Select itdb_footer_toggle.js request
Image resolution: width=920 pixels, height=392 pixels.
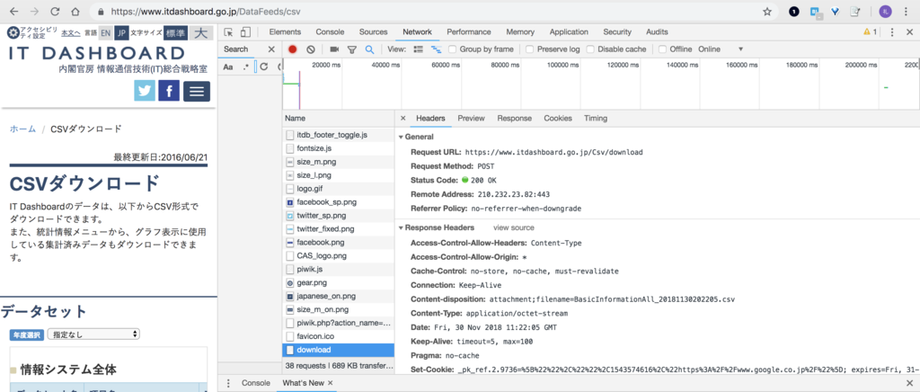coord(338,135)
